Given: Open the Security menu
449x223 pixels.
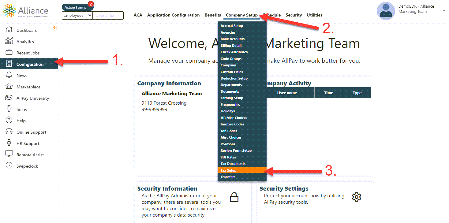Looking at the screenshot, I should click(294, 15).
